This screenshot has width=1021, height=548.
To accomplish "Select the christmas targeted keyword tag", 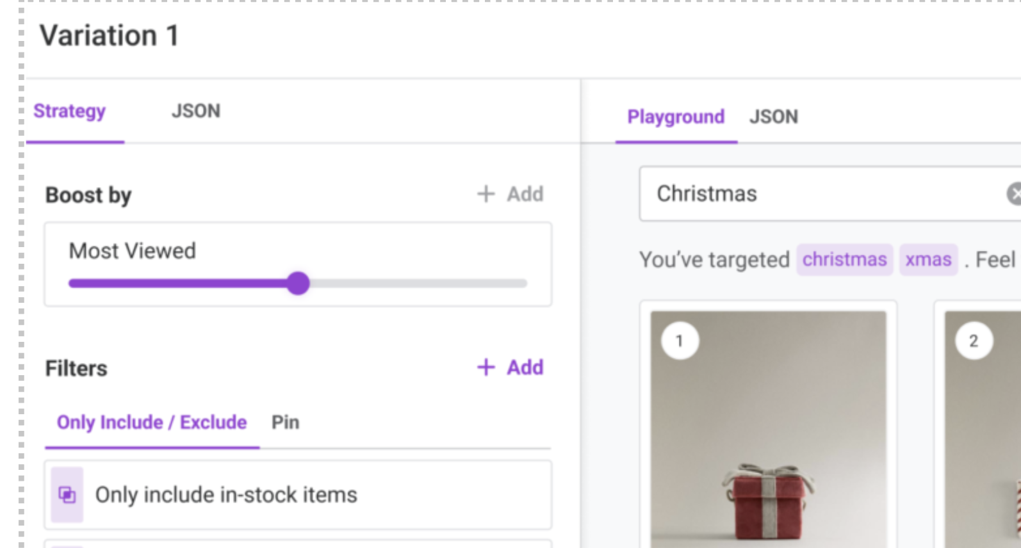I will [x=844, y=259].
